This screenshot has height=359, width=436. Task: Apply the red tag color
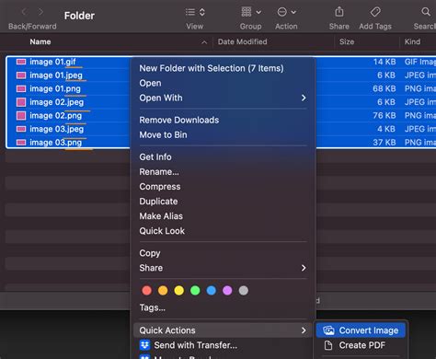147,290
